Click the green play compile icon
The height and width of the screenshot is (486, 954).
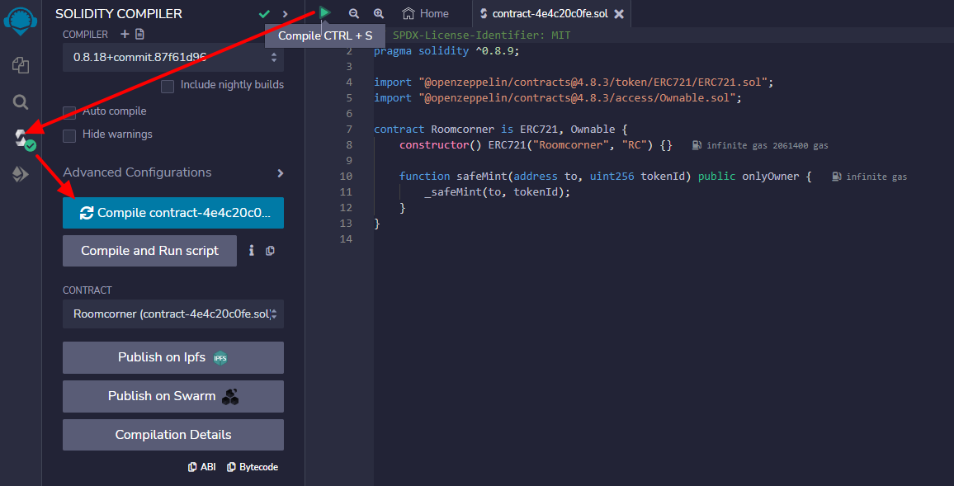tap(325, 12)
